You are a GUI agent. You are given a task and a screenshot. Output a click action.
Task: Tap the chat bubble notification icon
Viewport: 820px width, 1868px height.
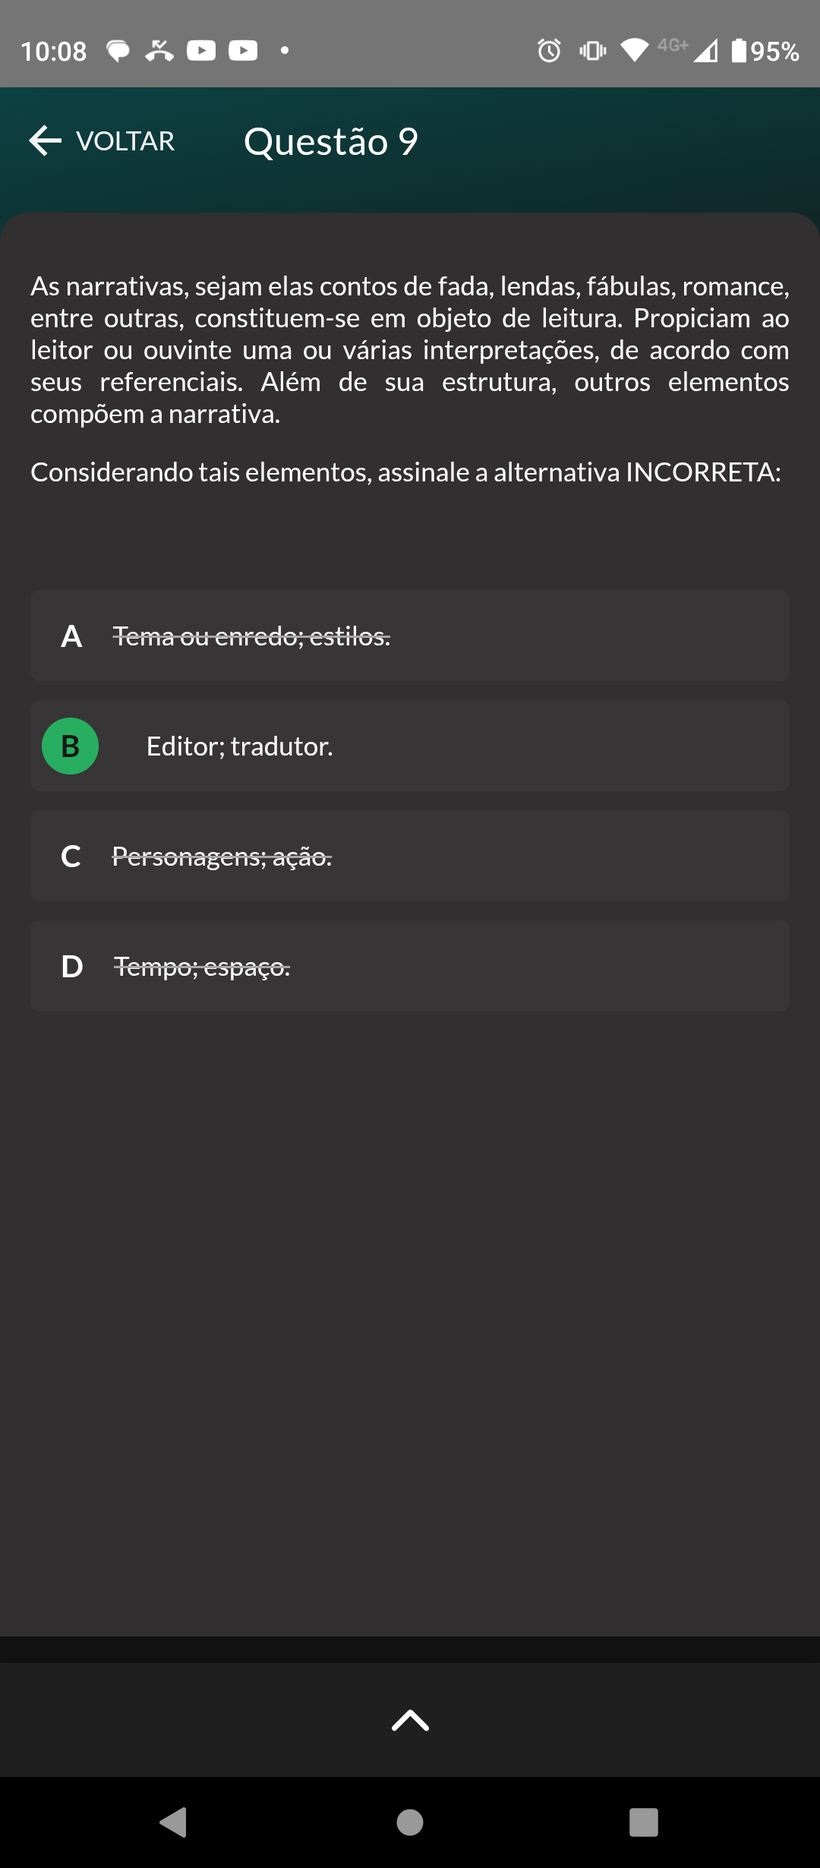click(x=118, y=51)
